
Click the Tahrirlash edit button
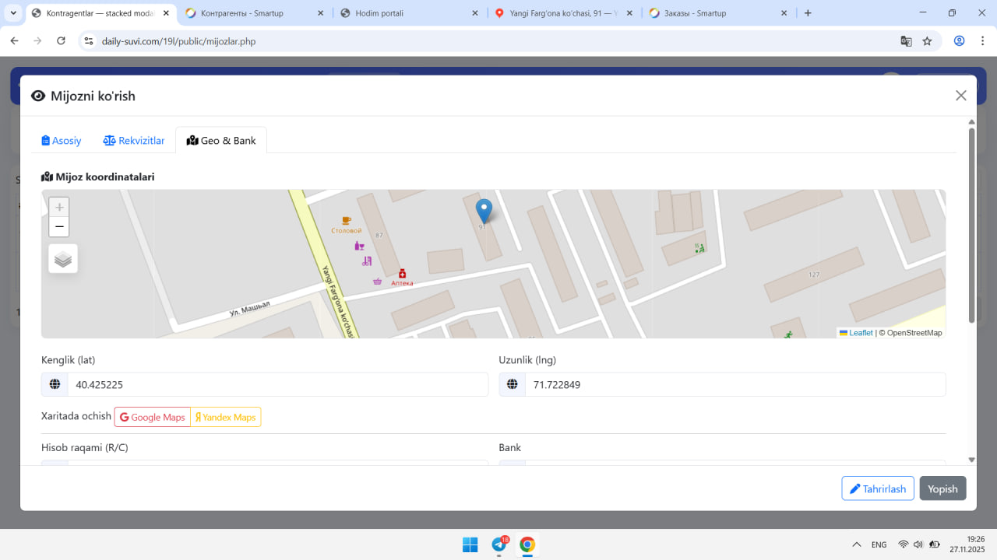[x=877, y=488]
